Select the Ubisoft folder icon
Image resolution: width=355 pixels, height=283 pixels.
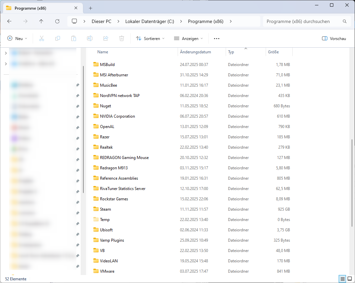[x=96, y=230]
